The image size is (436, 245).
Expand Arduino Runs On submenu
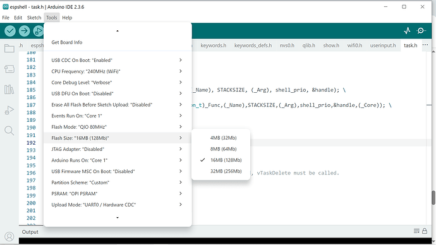118,160
